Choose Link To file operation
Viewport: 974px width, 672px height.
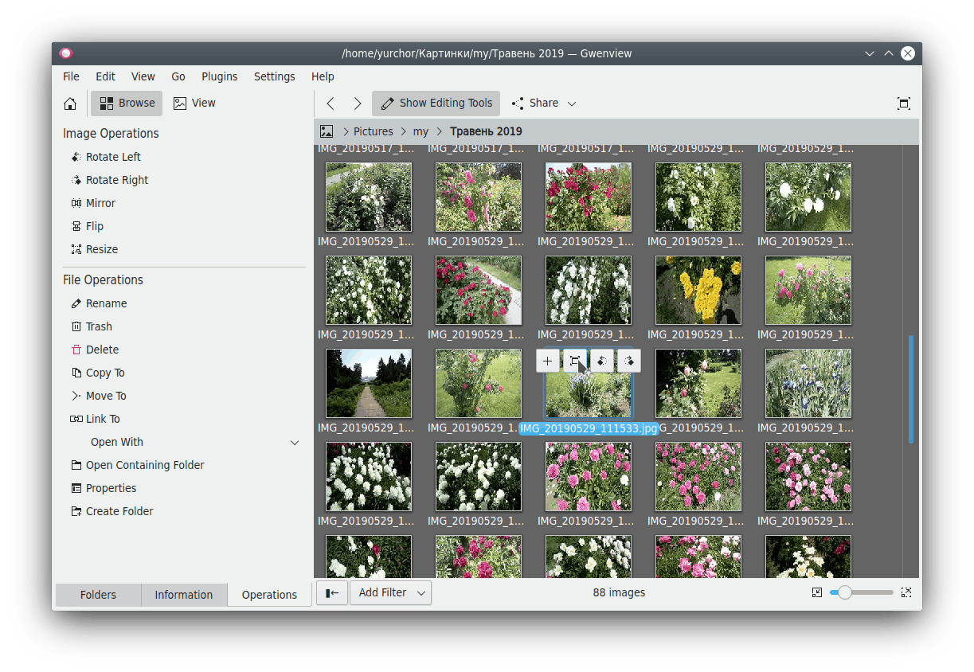click(x=96, y=419)
